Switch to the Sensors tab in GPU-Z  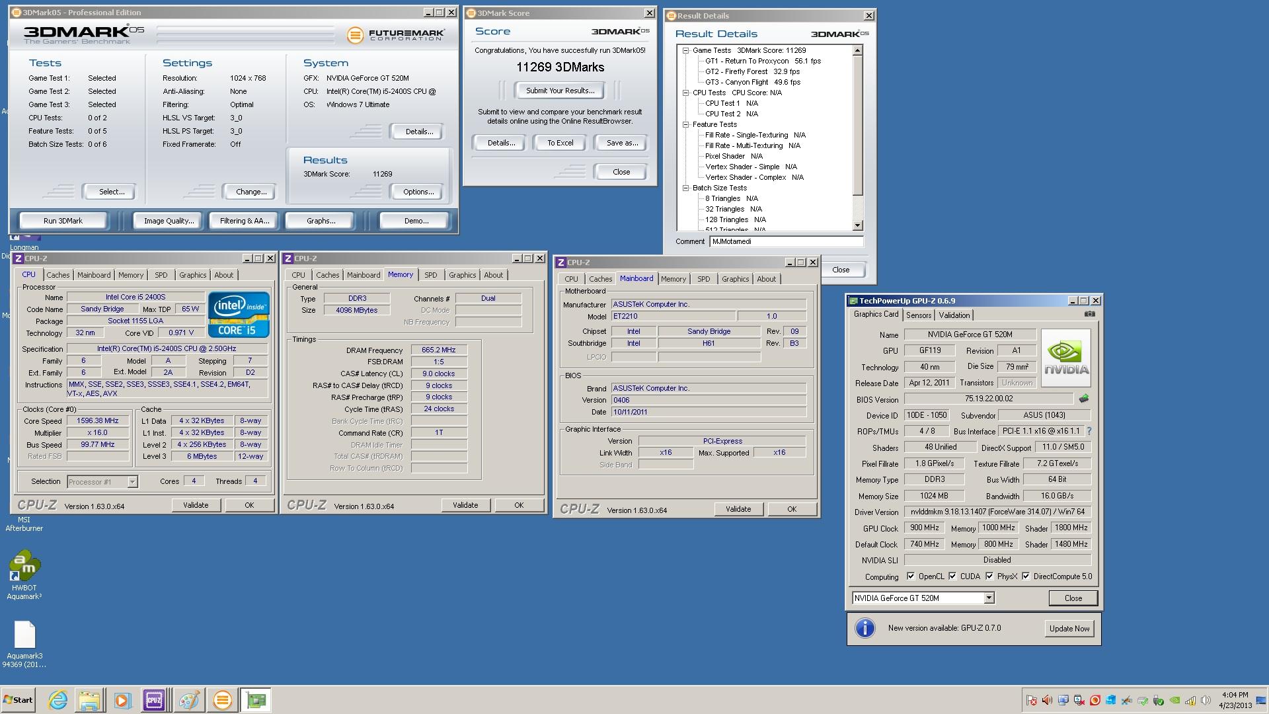coord(919,315)
